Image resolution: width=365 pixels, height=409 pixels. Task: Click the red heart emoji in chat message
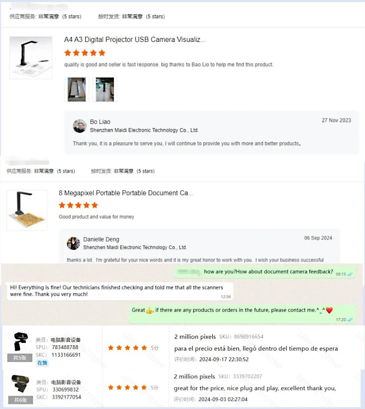point(329,310)
